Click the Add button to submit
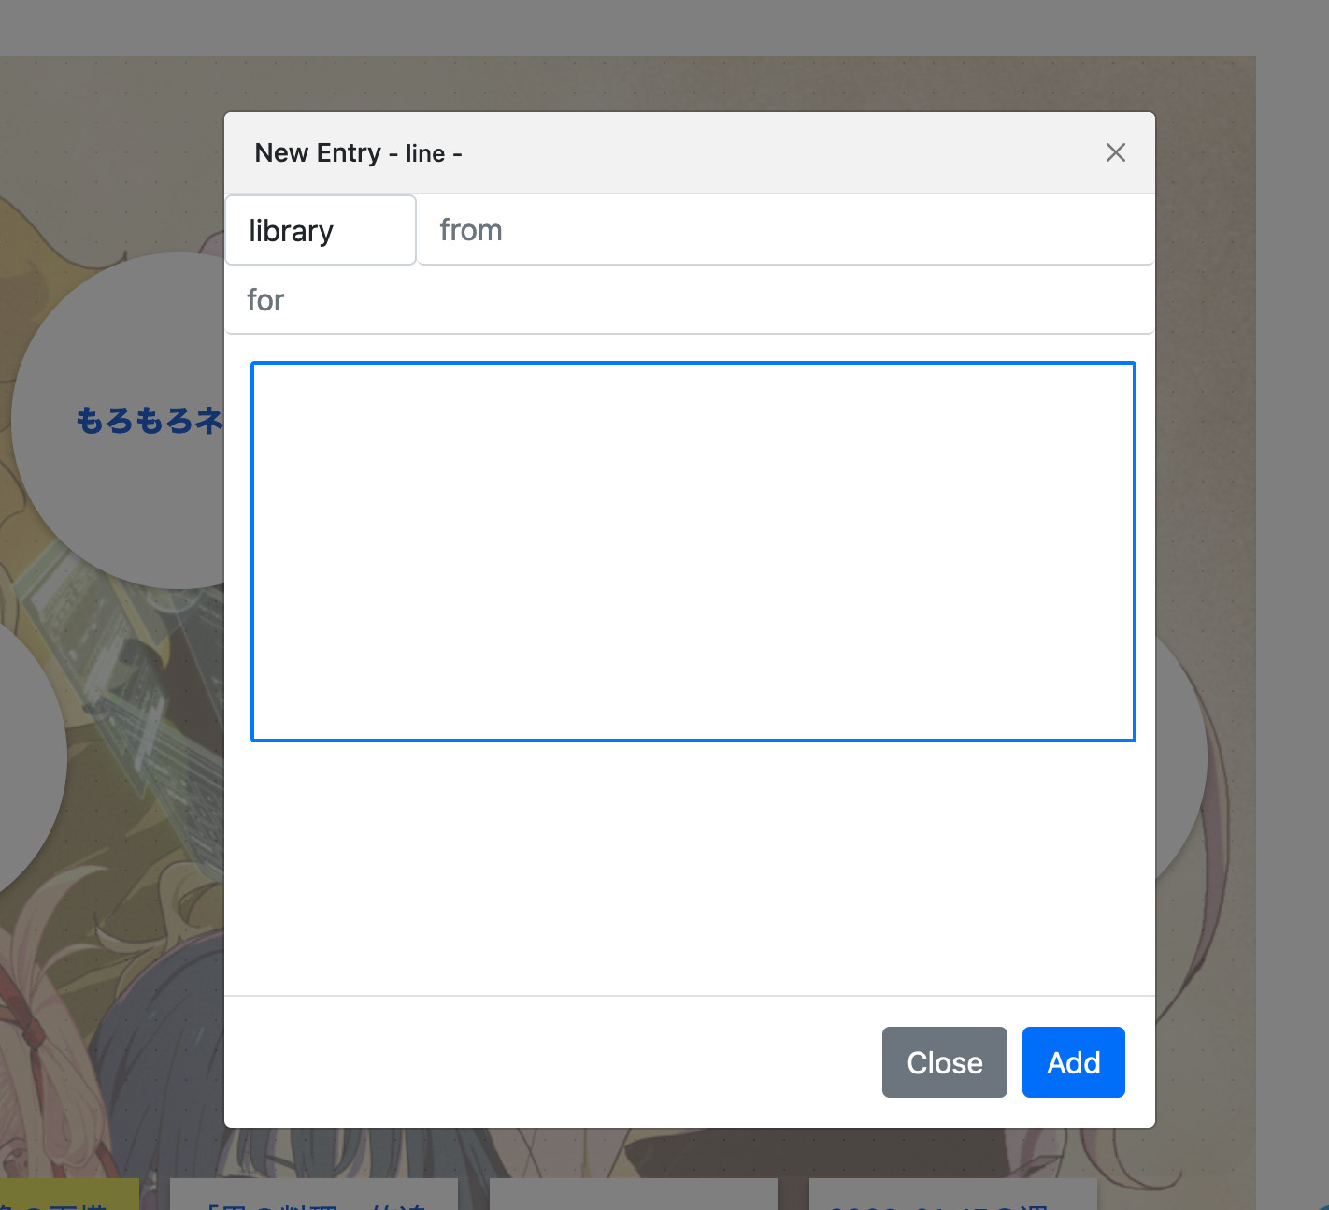1329x1210 pixels. coord(1073,1062)
